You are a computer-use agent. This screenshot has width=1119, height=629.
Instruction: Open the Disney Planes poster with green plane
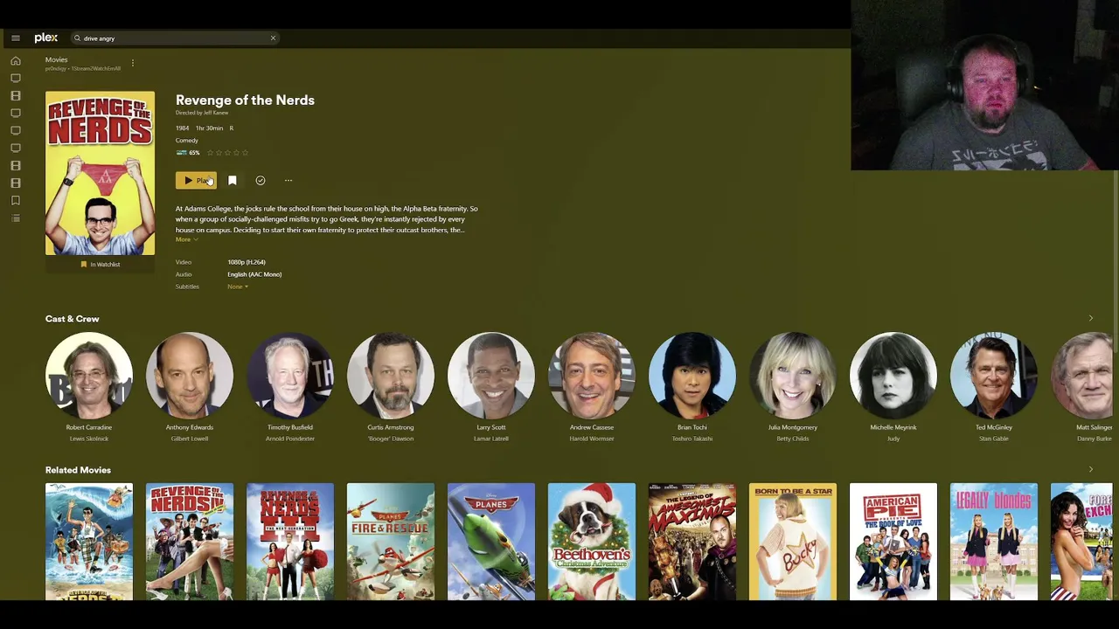[x=491, y=542]
